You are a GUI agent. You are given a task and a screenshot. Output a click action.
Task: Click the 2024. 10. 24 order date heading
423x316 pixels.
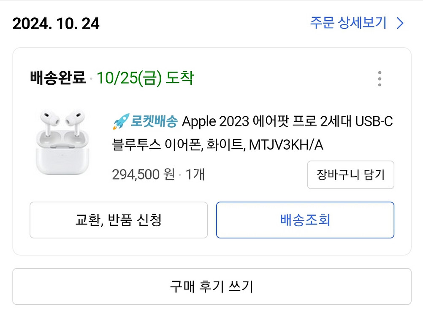56,24
